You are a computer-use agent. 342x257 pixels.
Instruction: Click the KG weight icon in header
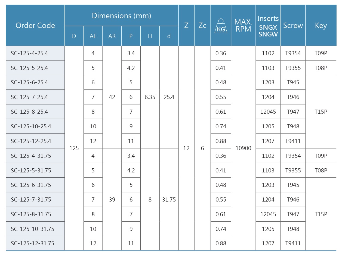click(221, 26)
